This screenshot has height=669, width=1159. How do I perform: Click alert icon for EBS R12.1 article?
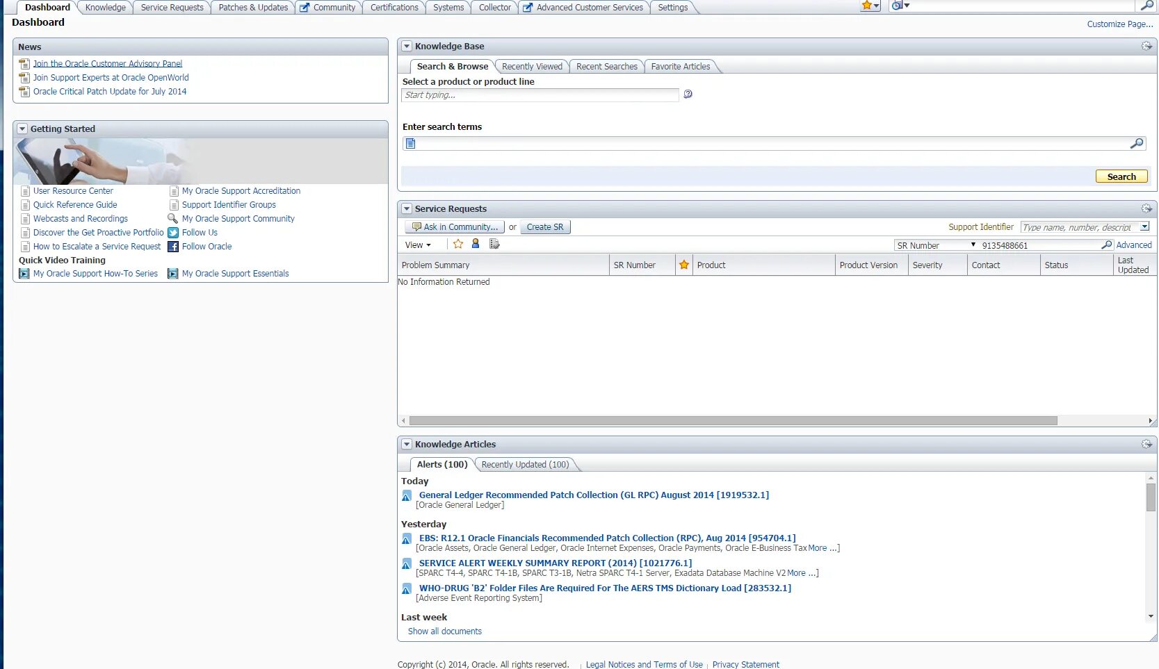click(x=407, y=539)
